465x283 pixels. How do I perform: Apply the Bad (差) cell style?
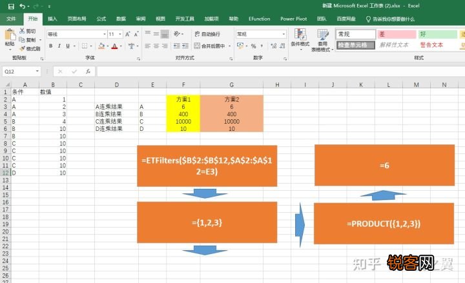pos(397,34)
